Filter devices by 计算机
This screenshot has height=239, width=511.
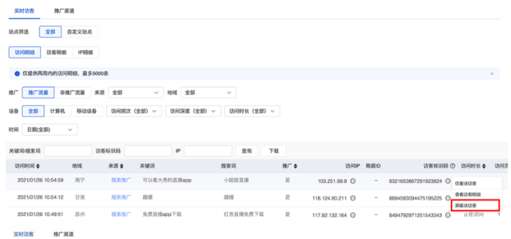tap(57, 111)
